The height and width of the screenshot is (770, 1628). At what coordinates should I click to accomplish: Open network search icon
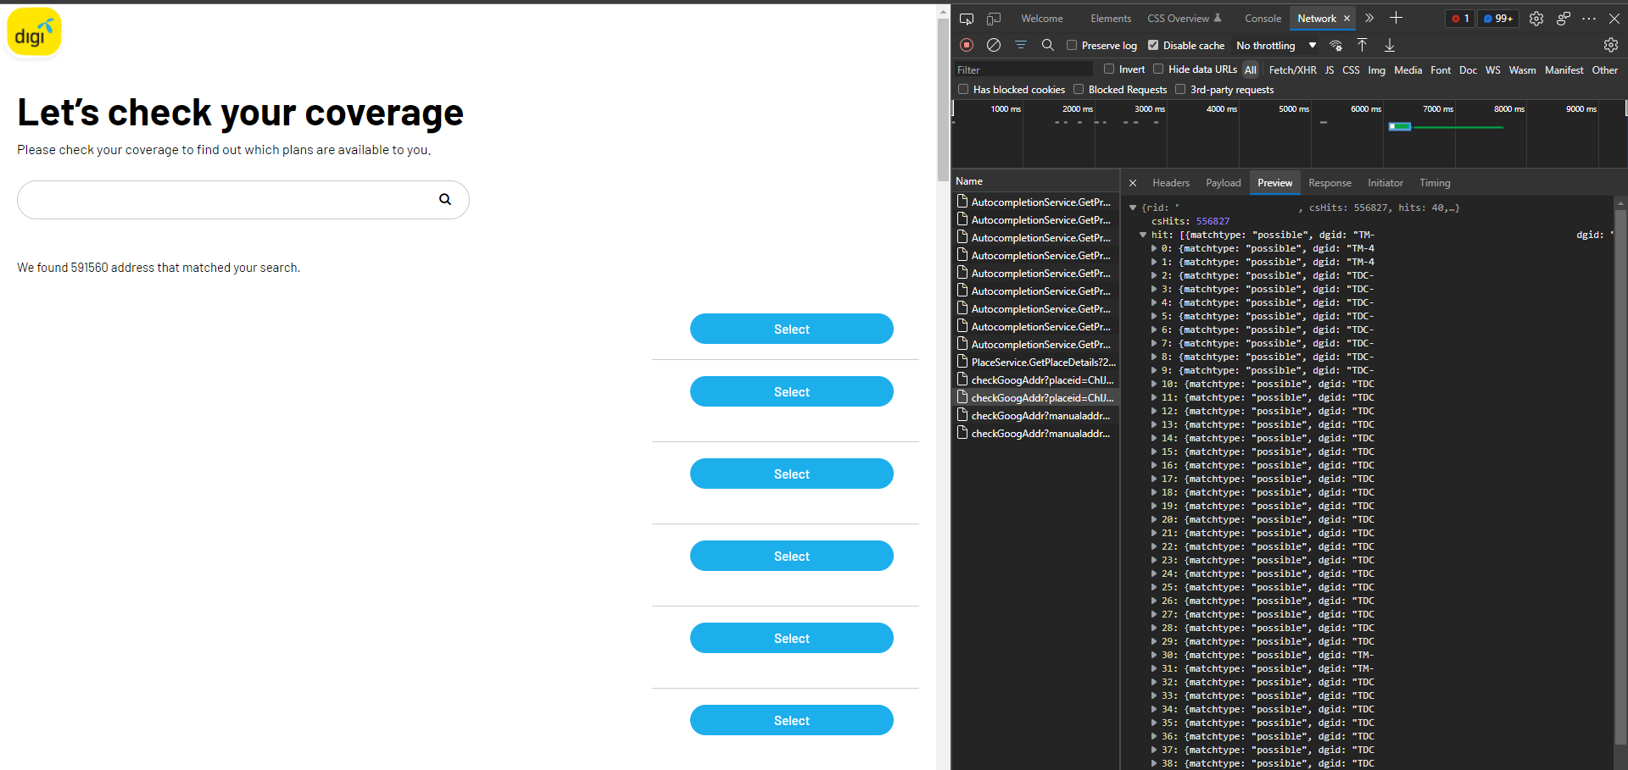[1048, 45]
